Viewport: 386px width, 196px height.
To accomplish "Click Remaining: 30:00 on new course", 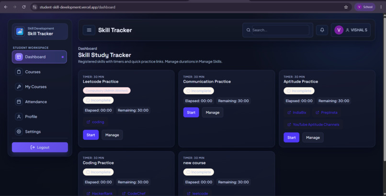I will click(x=233, y=182).
